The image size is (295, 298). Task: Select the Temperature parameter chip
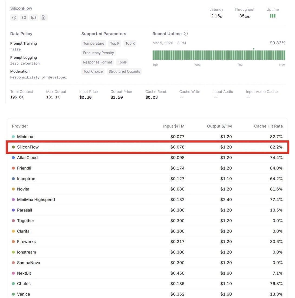[94, 43]
